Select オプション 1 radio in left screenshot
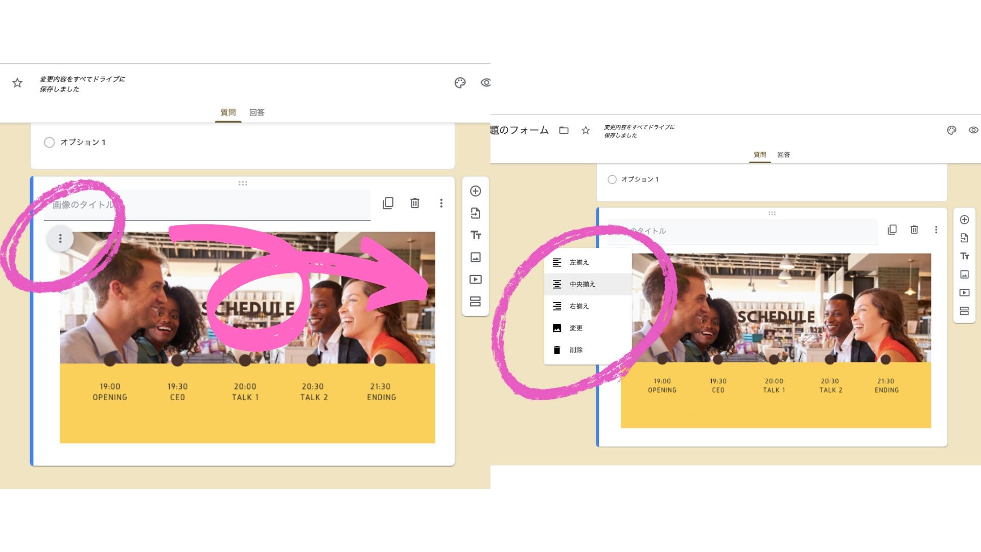Screen dimensions: 981x552 [x=49, y=142]
